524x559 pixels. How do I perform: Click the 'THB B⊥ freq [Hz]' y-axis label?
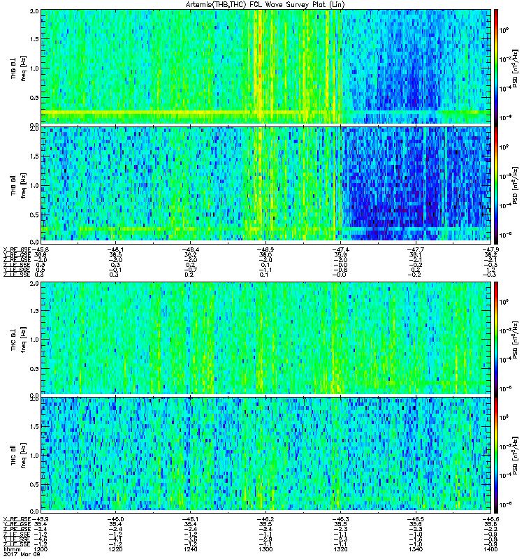point(18,68)
